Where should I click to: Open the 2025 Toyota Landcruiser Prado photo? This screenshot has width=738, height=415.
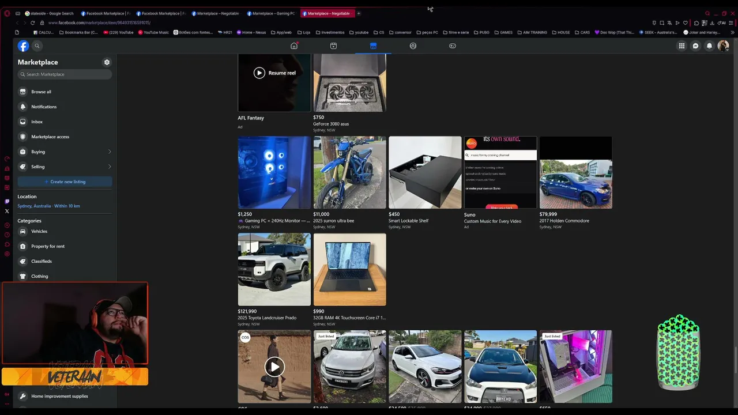click(x=274, y=269)
